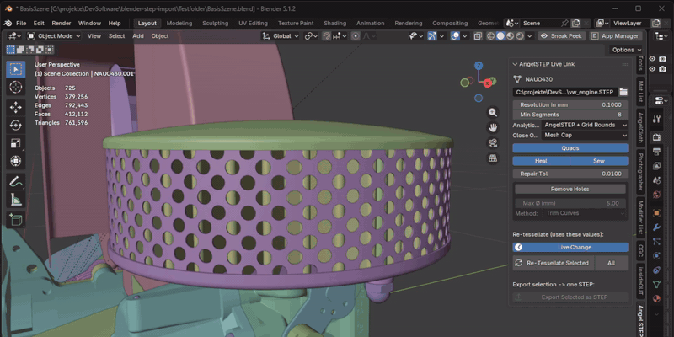Toggle the Live Change button
The width and height of the screenshot is (674, 337).
(570, 247)
